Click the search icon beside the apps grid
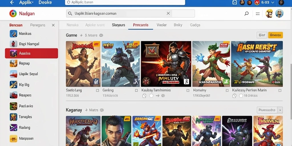This screenshot has width=292, height=146. 247,14
